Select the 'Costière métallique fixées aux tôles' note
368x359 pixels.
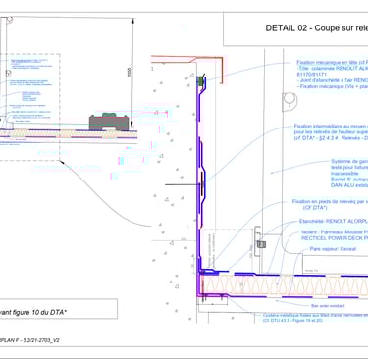[315, 316]
